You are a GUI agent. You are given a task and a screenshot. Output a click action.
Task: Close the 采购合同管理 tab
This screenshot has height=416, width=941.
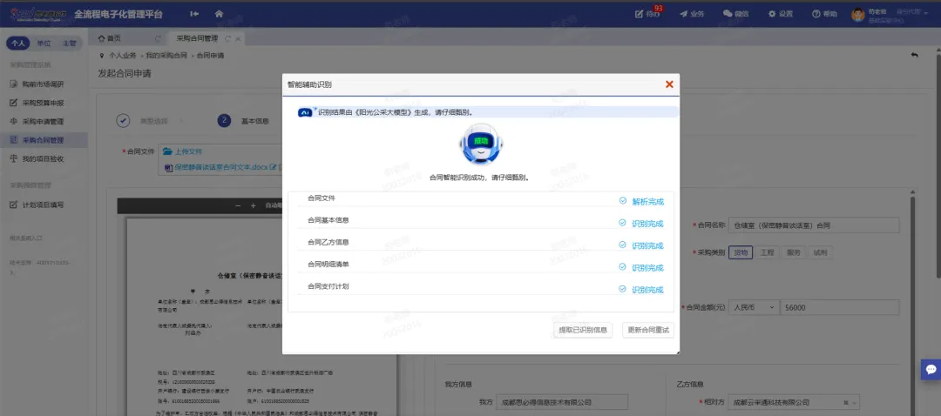(x=238, y=39)
